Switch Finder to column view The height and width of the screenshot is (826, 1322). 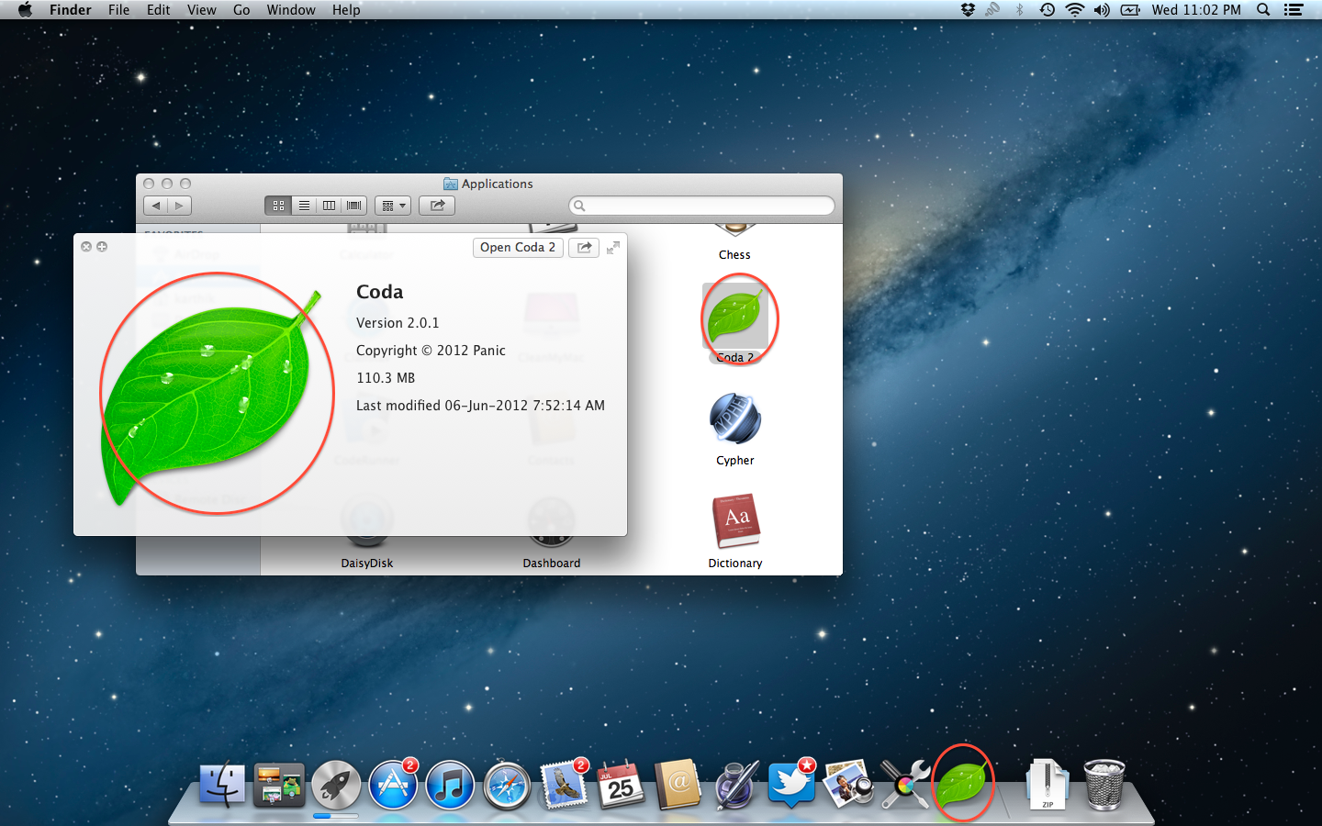329,206
